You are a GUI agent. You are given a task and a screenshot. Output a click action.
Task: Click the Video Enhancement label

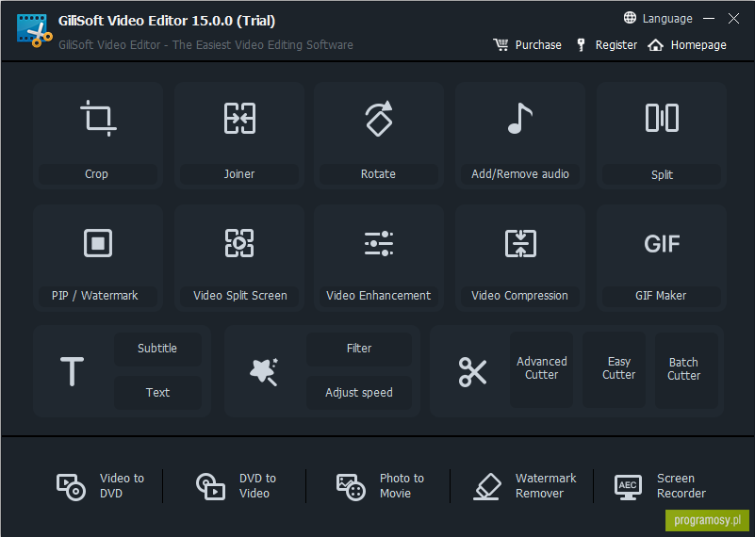[379, 296]
